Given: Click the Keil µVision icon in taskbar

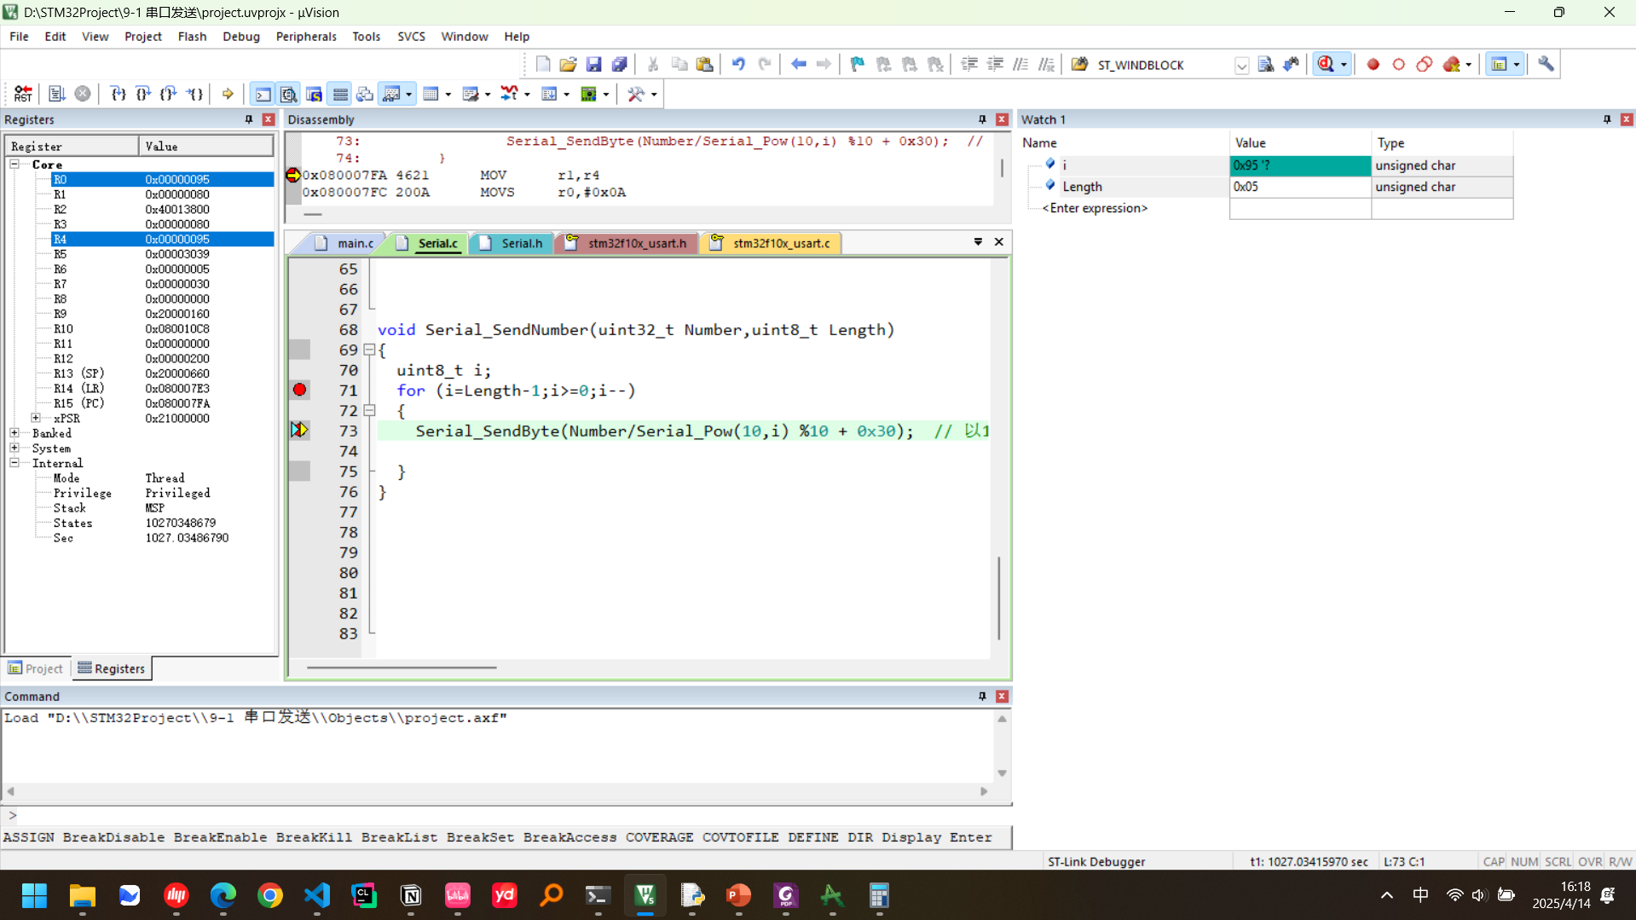Looking at the screenshot, I should 645,895.
